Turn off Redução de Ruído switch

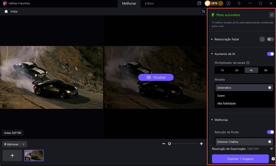pyautogui.click(x=271, y=132)
